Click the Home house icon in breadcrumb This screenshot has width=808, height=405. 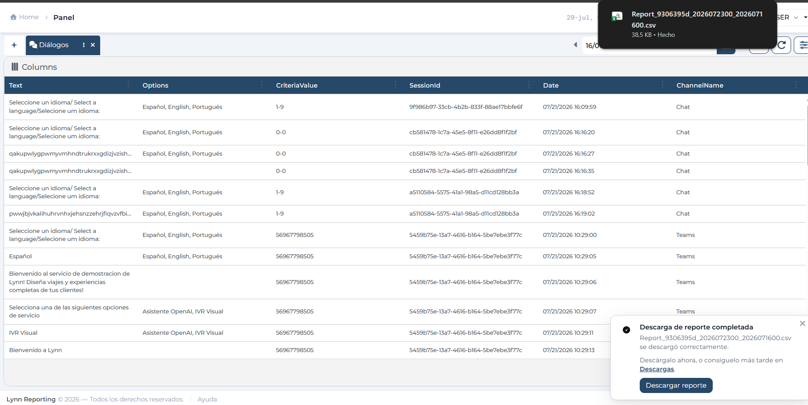pyautogui.click(x=13, y=17)
